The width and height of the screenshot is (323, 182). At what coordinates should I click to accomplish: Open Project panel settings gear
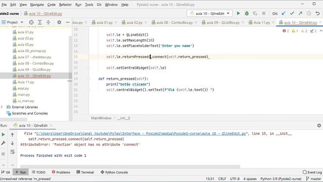tap(59, 22)
